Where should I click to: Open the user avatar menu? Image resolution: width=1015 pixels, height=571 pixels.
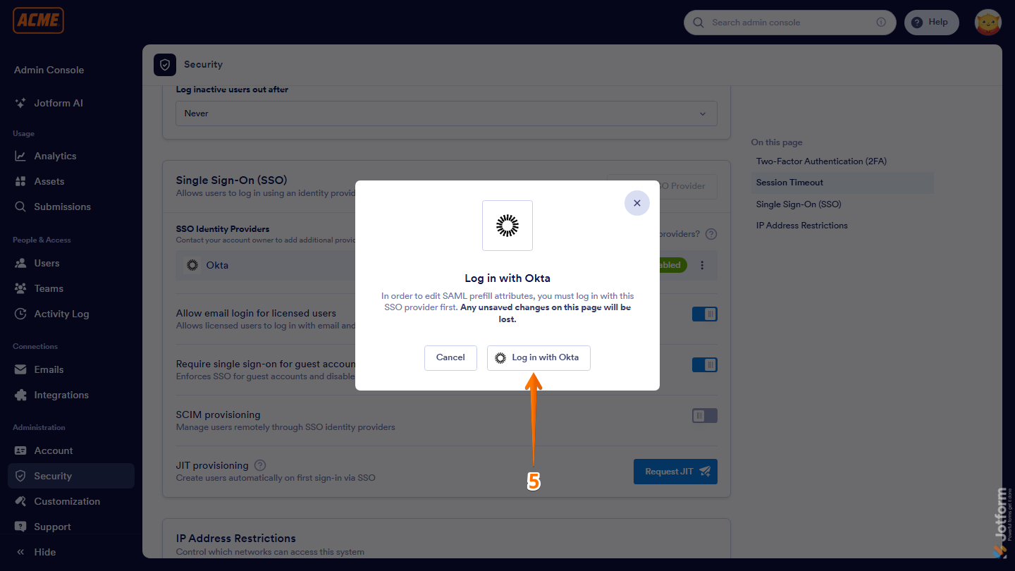(x=988, y=23)
